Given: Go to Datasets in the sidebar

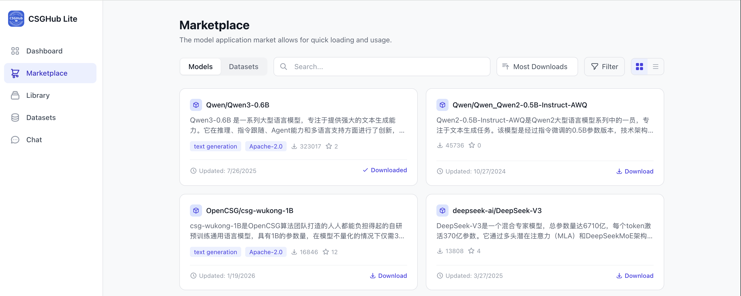Looking at the screenshot, I should (41, 117).
